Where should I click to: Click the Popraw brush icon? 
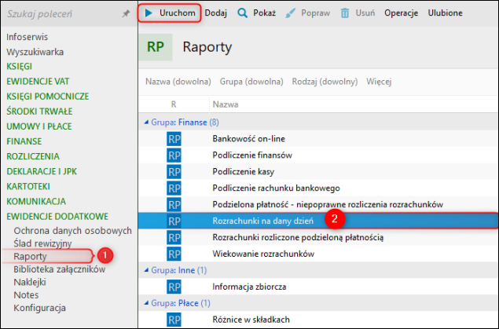pos(290,13)
